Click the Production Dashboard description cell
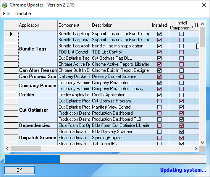The image size is (210, 177). [x=120, y=113]
